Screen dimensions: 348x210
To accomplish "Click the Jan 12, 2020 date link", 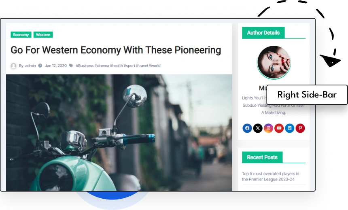I will pyautogui.click(x=56, y=66).
